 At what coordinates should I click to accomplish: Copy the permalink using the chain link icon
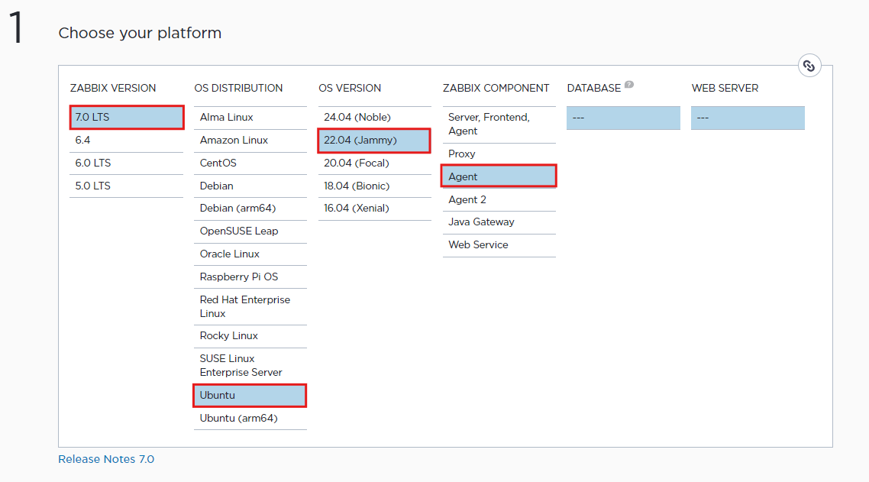809,66
